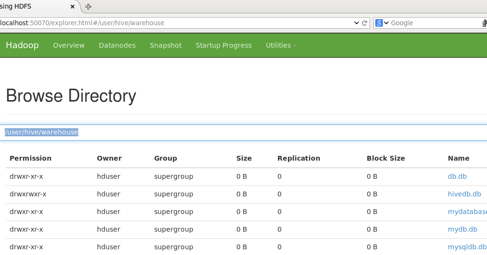Go to the Datanodes page
487x255 pixels.
tap(117, 45)
